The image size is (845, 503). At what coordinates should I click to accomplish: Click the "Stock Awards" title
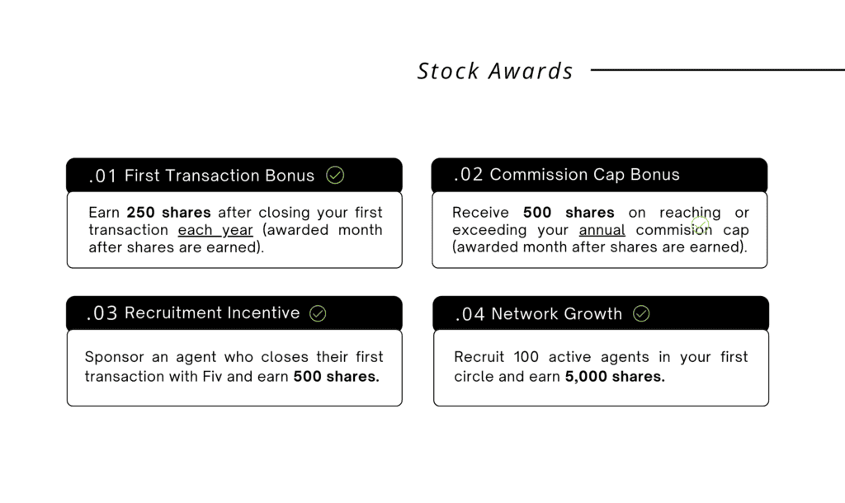click(495, 71)
